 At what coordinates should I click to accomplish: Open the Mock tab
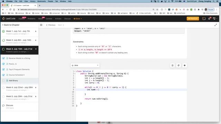40,19
